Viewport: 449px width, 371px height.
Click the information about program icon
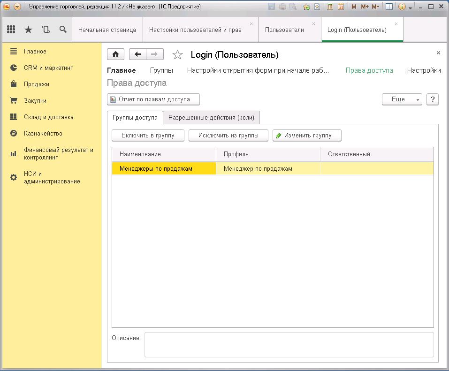coord(402,6)
